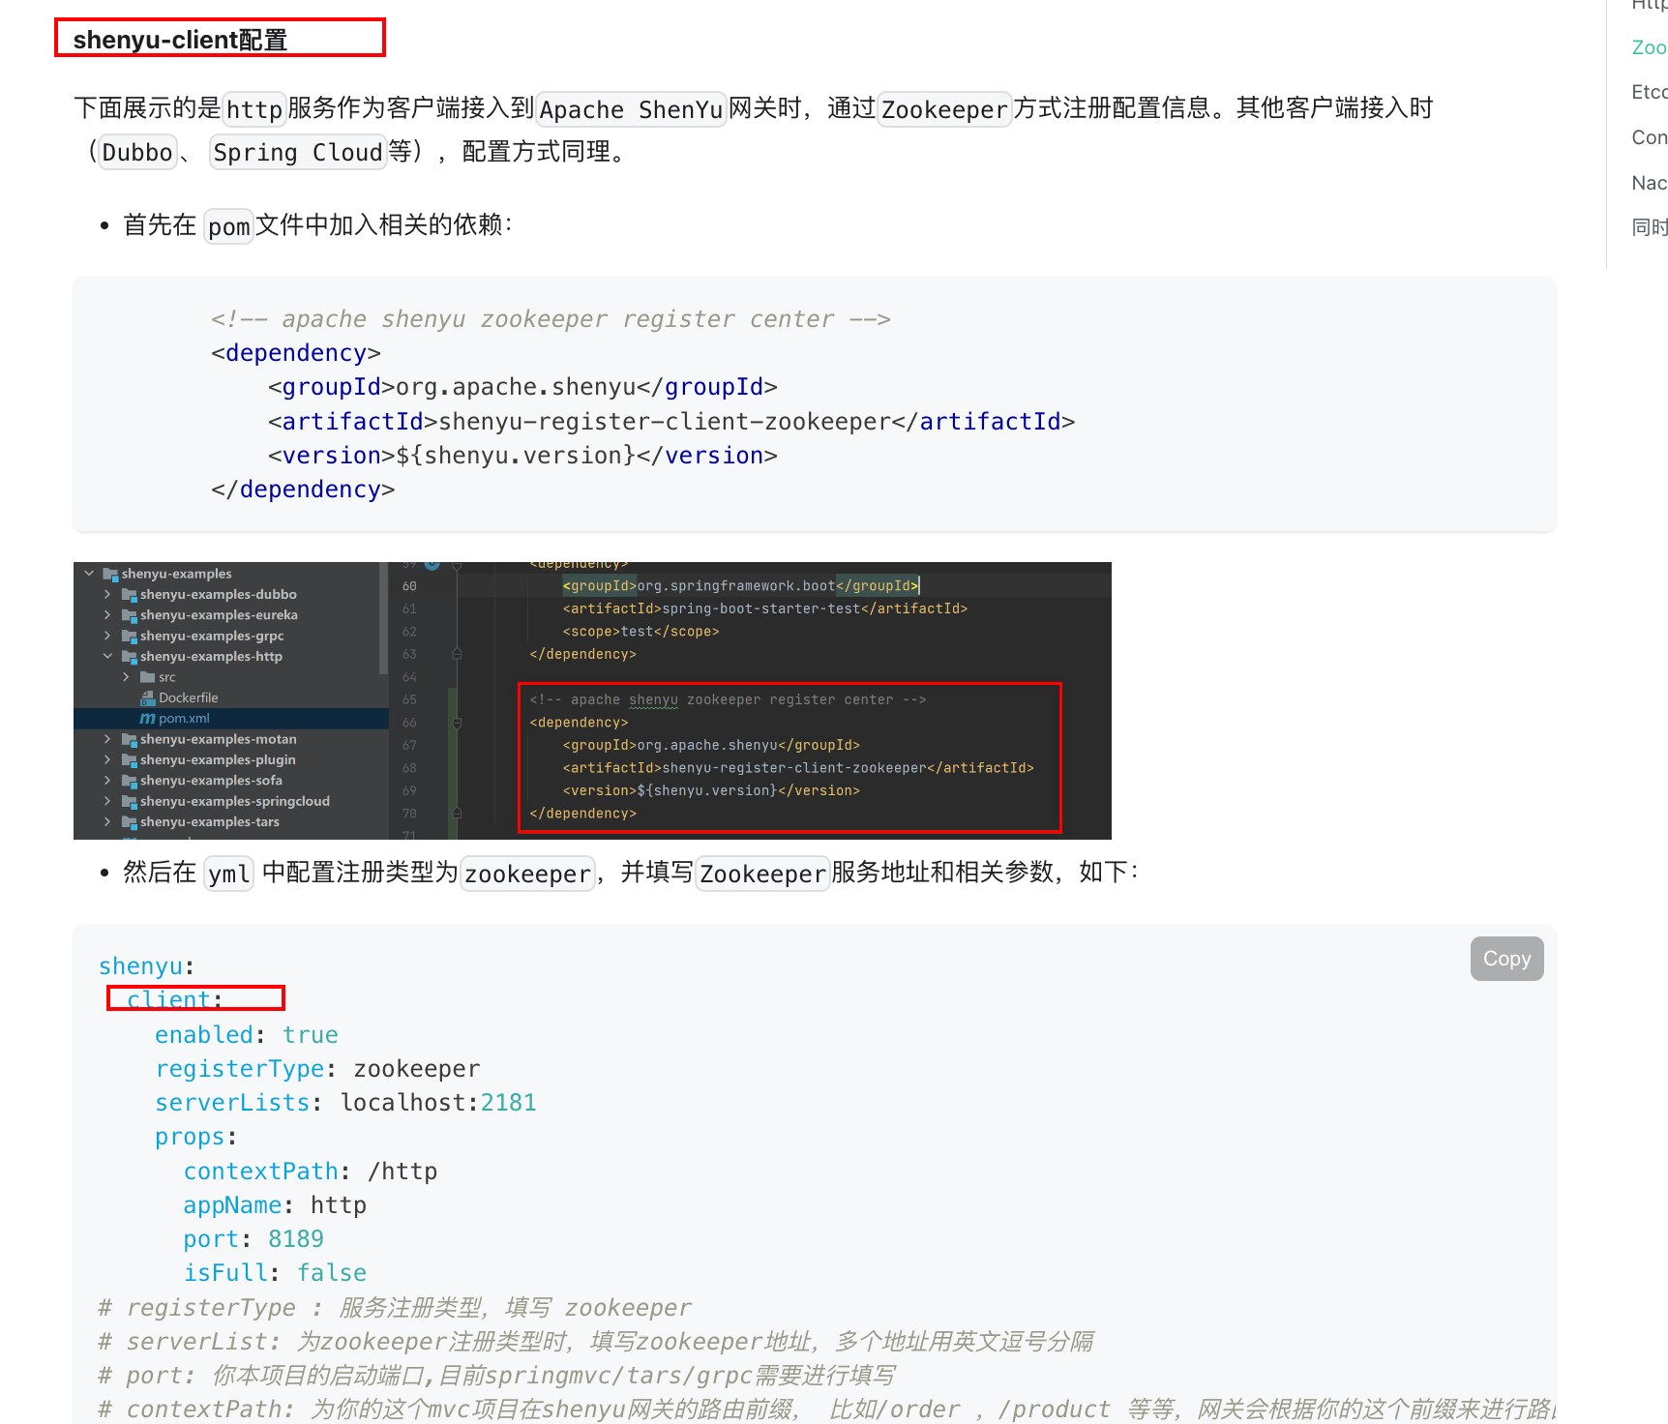Collapse the shenyu-examples root node

91,573
